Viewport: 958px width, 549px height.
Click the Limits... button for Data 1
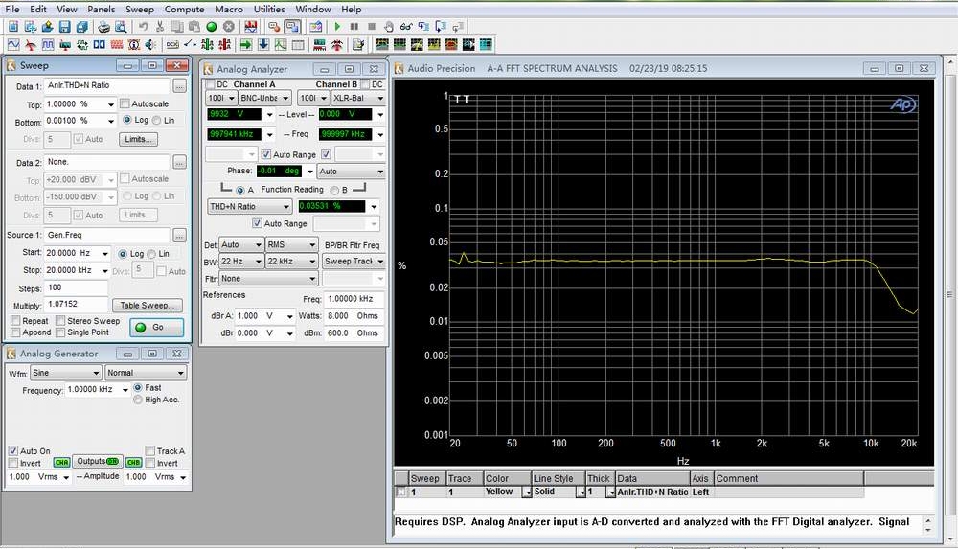(x=139, y=139)
